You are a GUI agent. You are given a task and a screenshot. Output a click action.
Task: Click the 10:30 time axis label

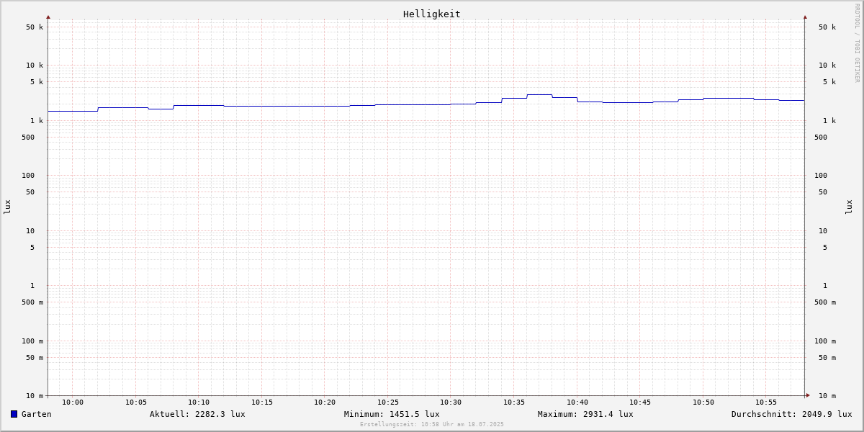451,402
